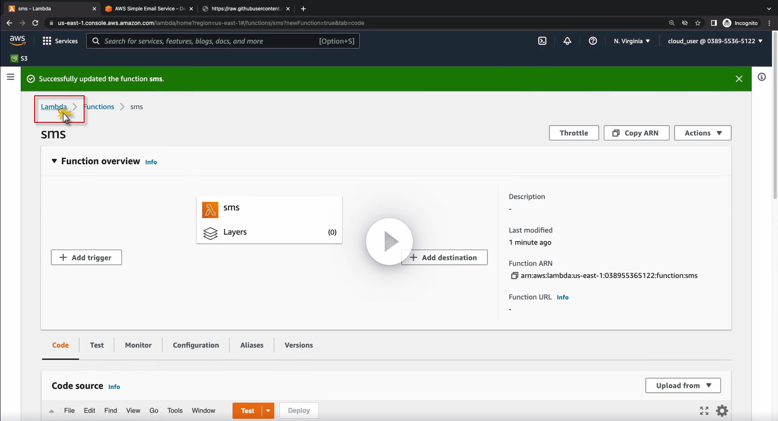The width and height of the screenshot is (778, 421).
Task: Open the Versions tab
Action: (x=298, y=345)
